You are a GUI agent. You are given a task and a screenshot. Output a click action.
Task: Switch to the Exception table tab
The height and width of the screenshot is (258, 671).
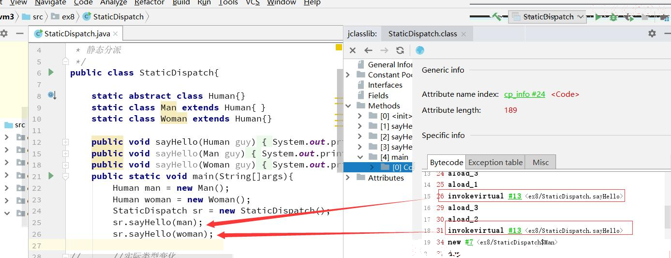[495, 163]
